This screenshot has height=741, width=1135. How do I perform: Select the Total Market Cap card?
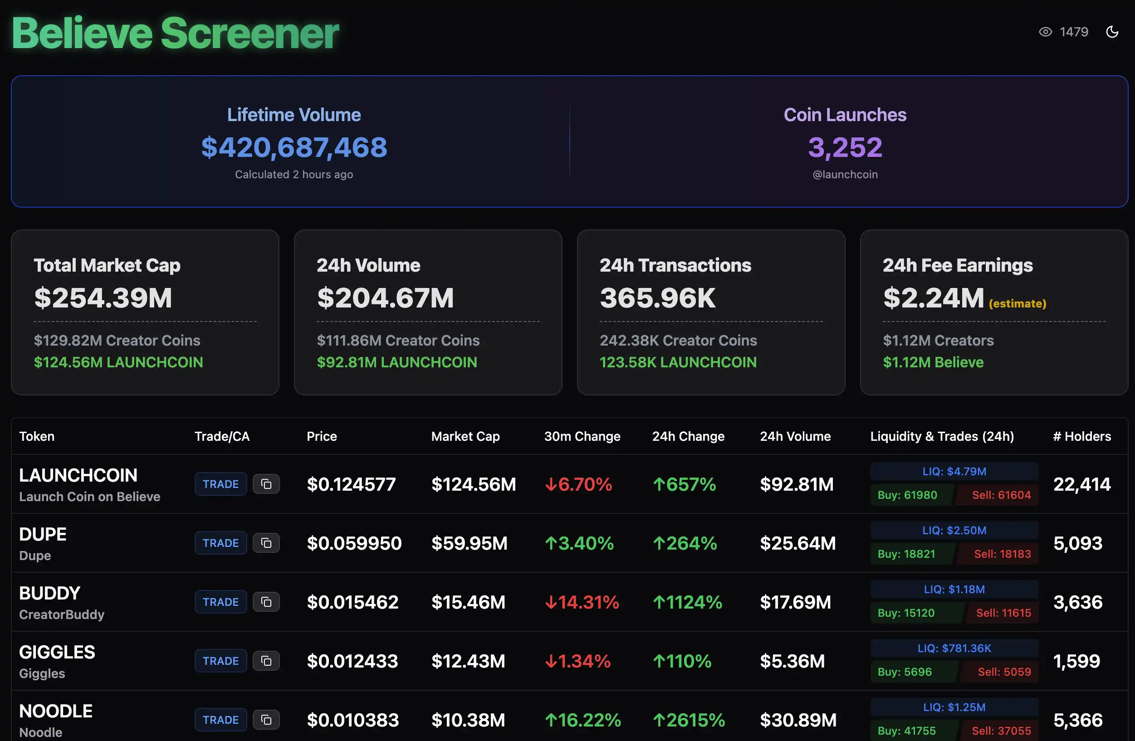tap(145, 312)
